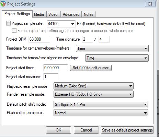Click the 'Project start time:' label

pos(20,68)
